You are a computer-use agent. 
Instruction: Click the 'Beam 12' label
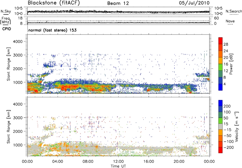pos(118,3)
